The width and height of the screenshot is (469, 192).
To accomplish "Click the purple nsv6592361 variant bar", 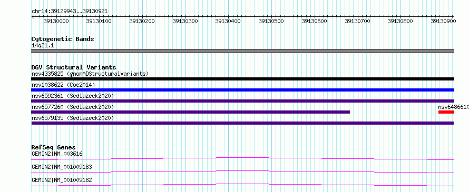I will (x=242, y=101).
